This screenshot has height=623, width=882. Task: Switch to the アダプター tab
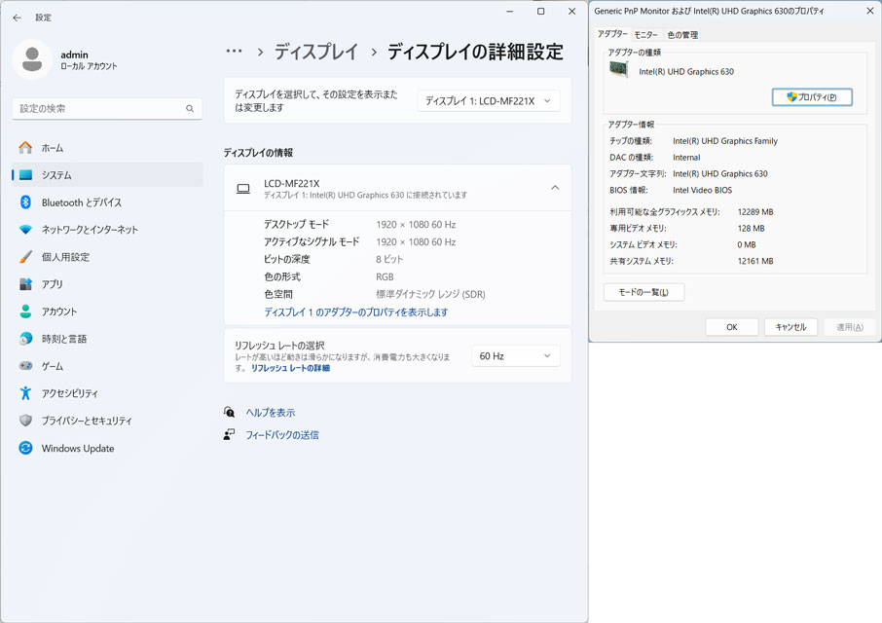click(x=612, y=34)
